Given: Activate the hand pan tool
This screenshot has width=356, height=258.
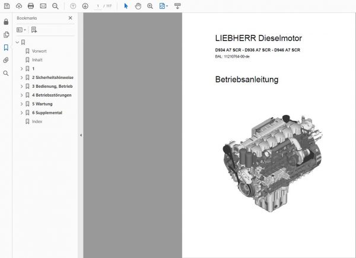Looking at the screenshot, I should tap(138, 6).
